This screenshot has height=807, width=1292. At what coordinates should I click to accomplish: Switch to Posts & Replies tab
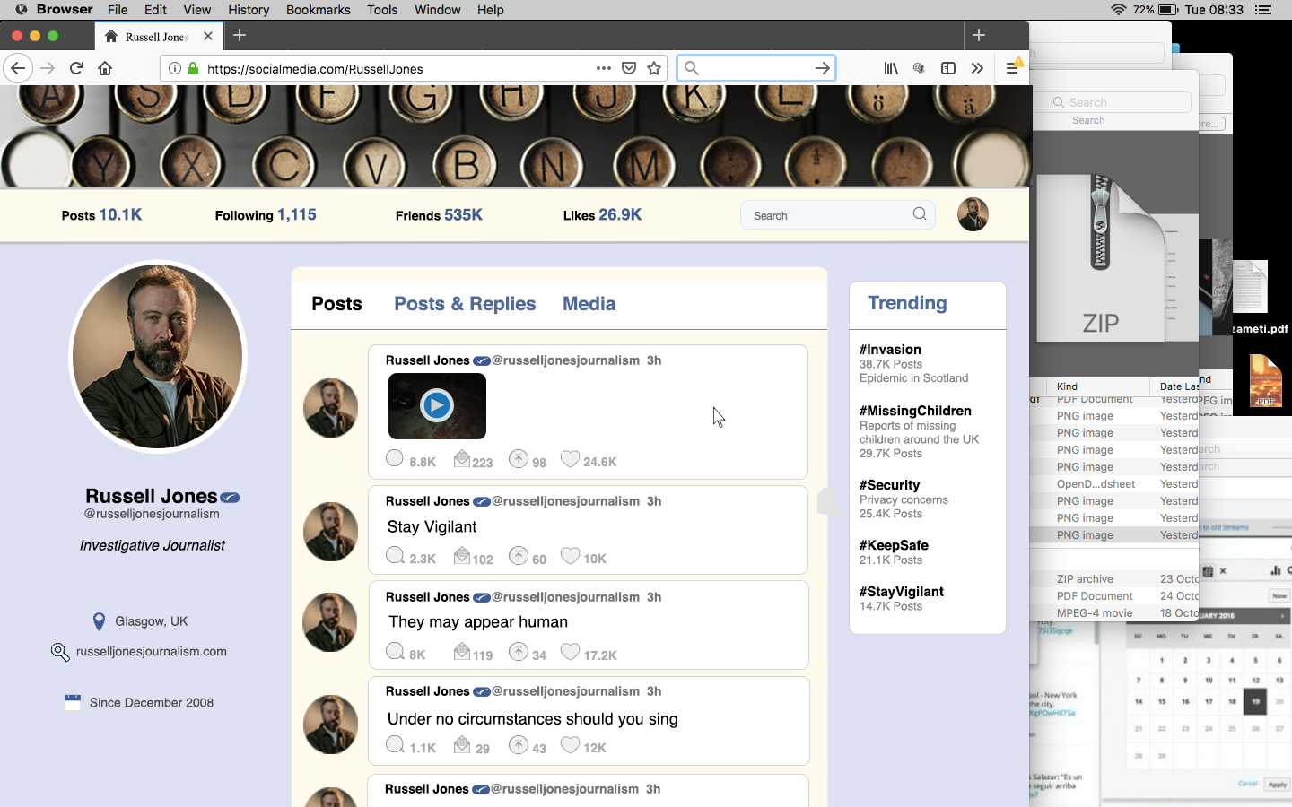point(465,304)
